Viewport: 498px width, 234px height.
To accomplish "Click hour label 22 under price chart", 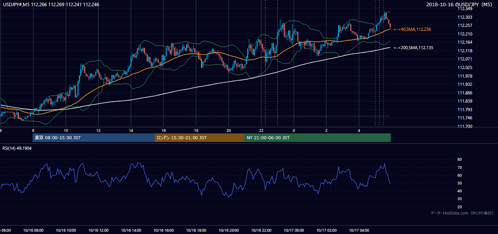I will (x=261, y=131).
